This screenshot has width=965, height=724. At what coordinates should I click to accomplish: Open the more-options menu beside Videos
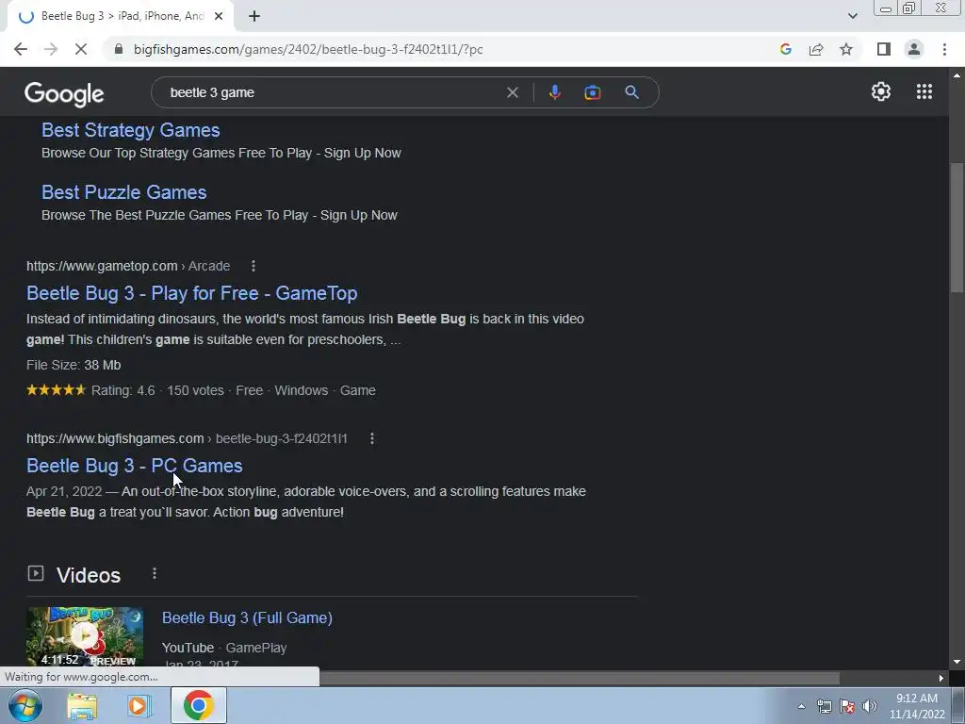point(155,574)
